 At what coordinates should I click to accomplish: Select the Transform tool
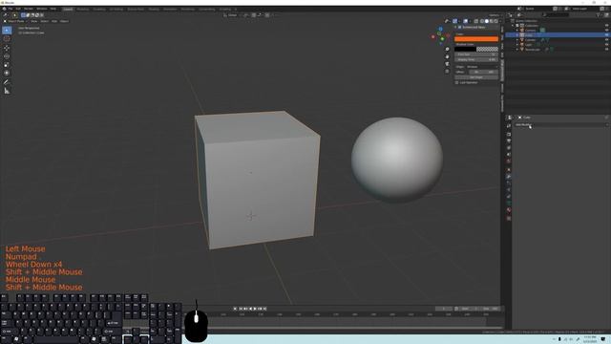click(7, 73)
